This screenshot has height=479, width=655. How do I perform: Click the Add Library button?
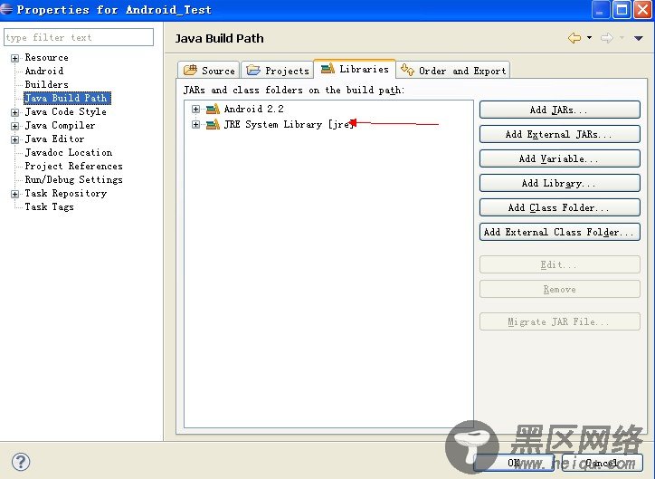click(x=560, y=183)
